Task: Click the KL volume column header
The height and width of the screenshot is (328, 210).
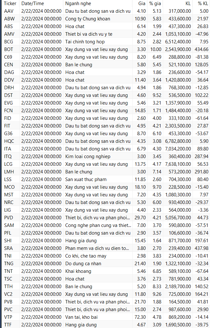Action: [187, 4]
